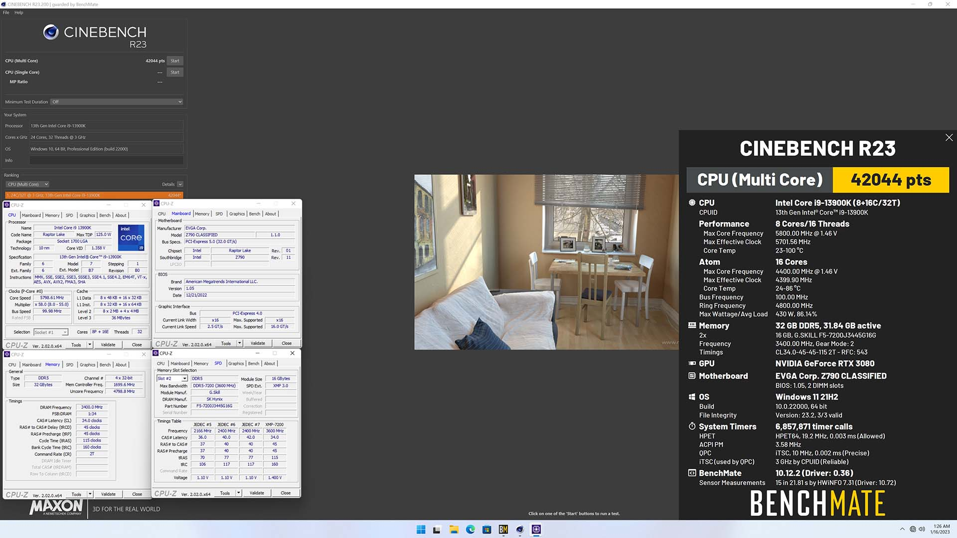Click the Cinebench sphere logo icon
The width and height of the screenshot is (957, 538).
[50, 32]
